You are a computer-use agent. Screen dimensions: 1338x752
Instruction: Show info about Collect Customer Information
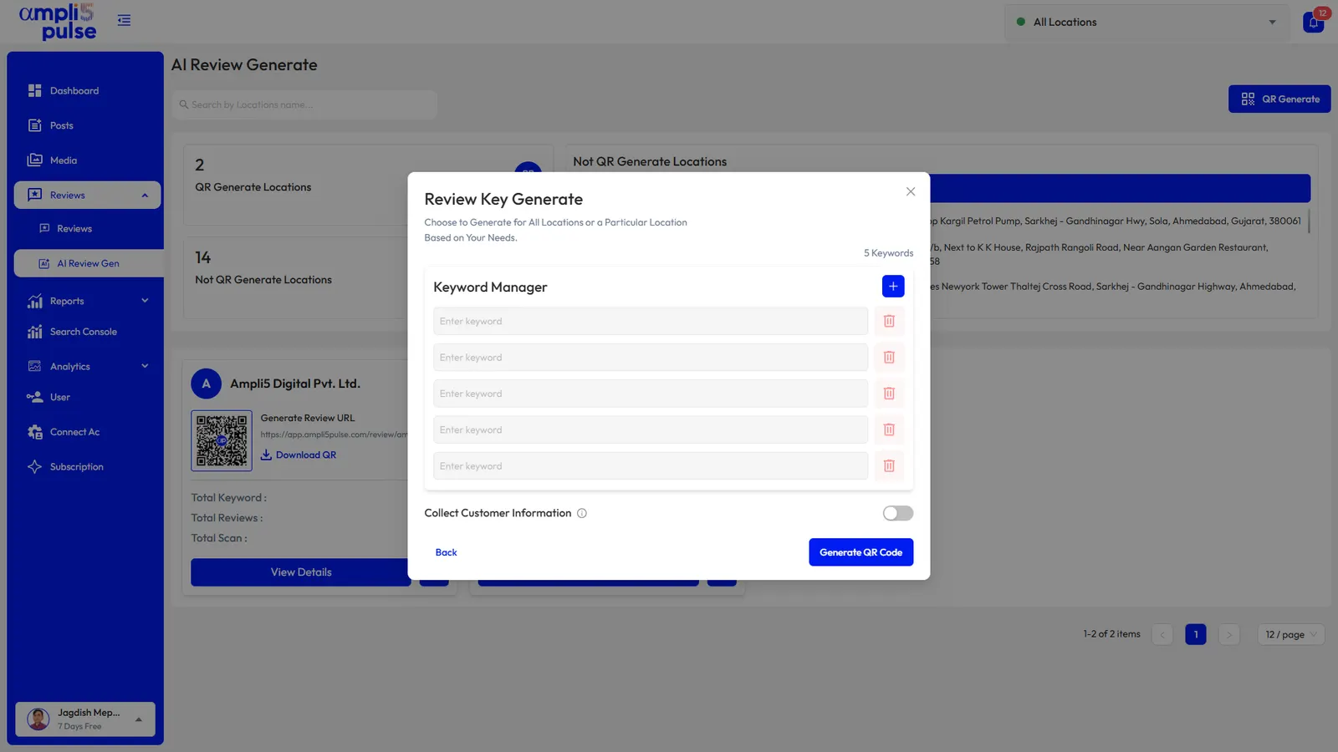pos(582,513)
